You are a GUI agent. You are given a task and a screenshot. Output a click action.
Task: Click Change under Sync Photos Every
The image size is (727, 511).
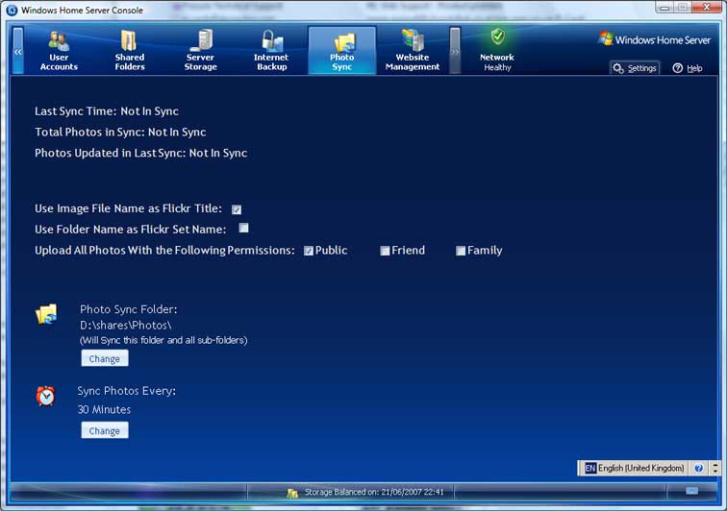tap(105, 430)
